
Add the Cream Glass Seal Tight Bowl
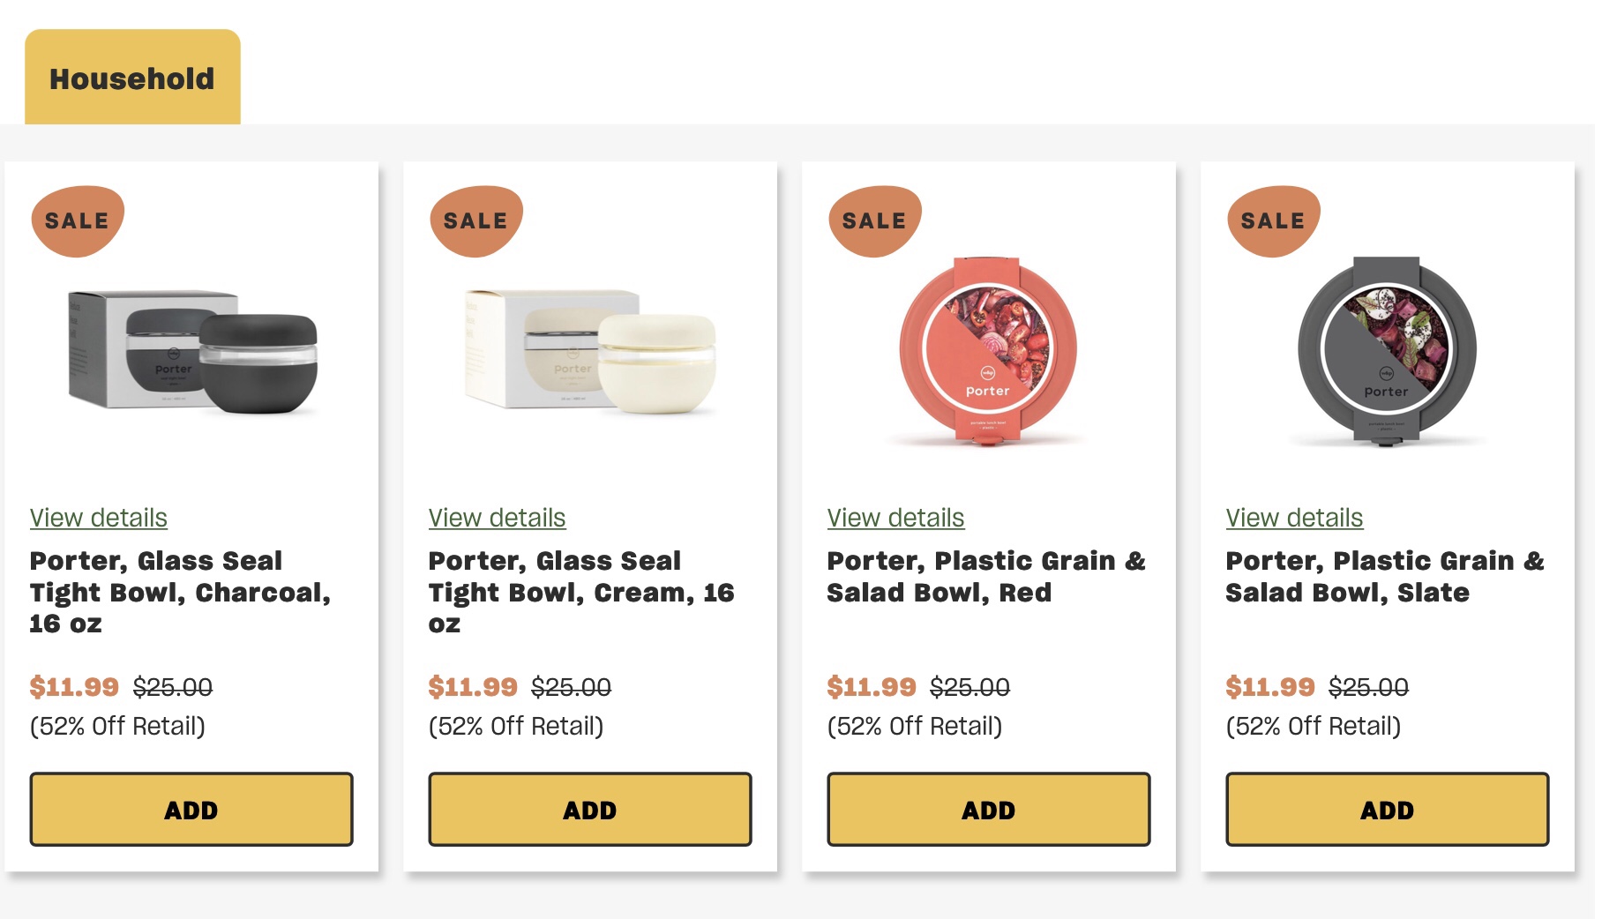(x=590, y=810)
